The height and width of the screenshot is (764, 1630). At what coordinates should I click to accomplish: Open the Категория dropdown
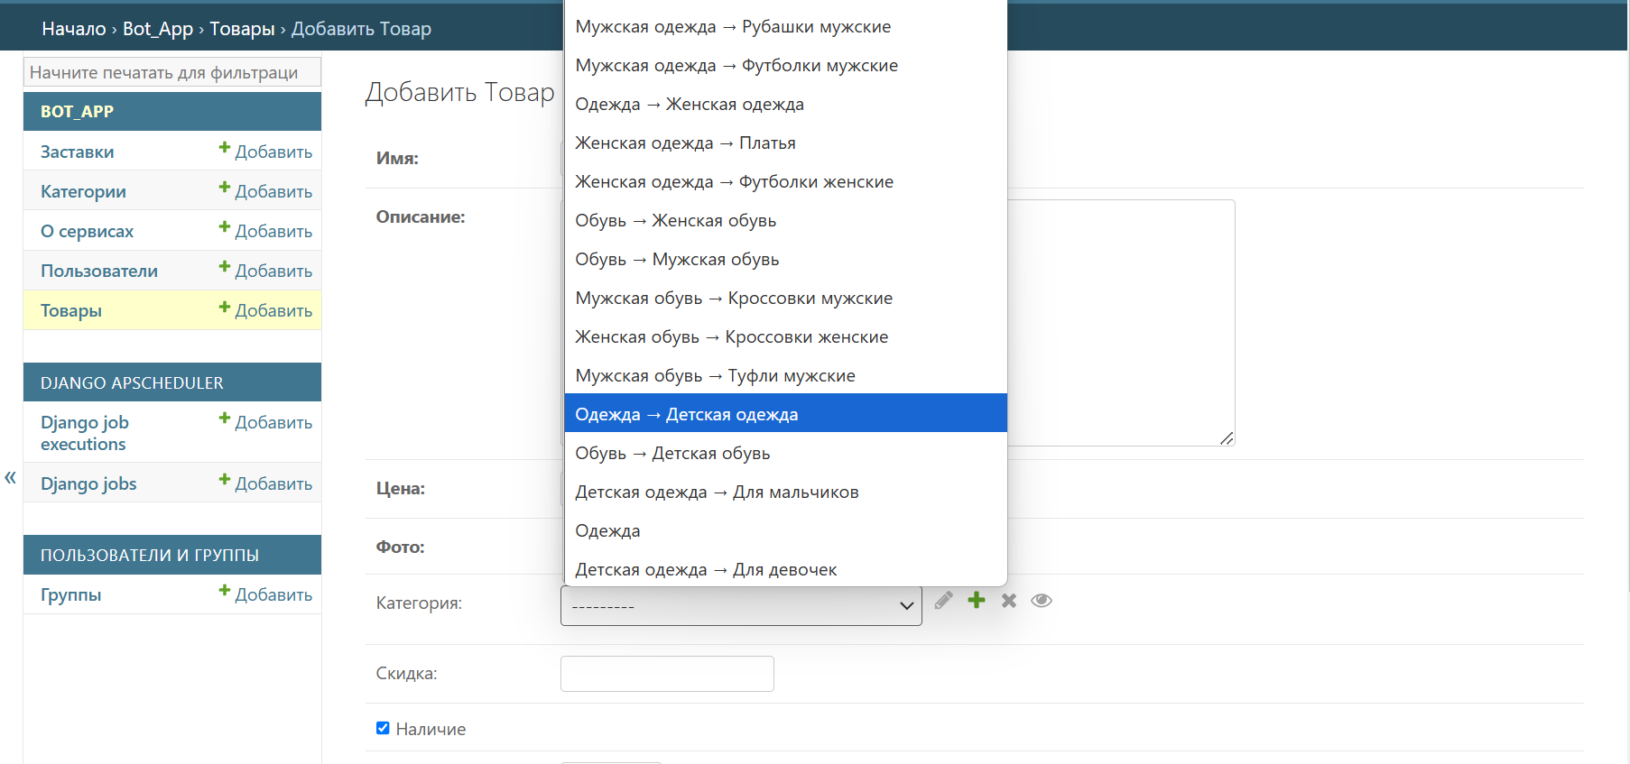pos(741,605)
